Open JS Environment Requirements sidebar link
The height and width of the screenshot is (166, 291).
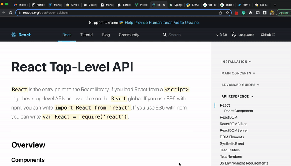(244, 163)
